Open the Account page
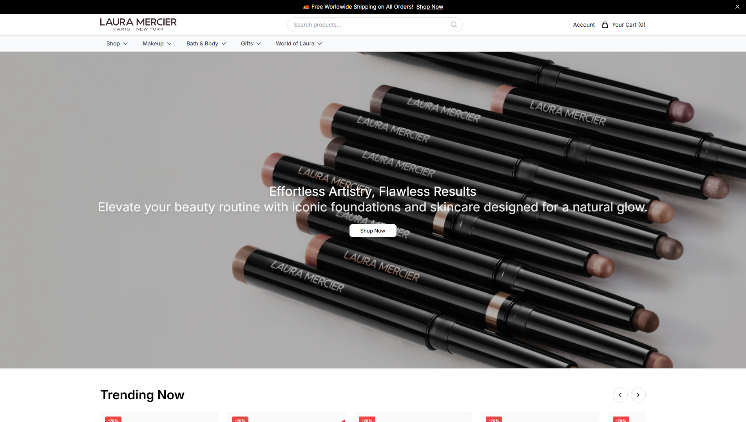This screenshot has width=746, height=422. 584,25
